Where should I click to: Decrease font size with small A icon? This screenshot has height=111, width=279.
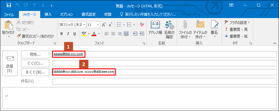pos(111,25)
